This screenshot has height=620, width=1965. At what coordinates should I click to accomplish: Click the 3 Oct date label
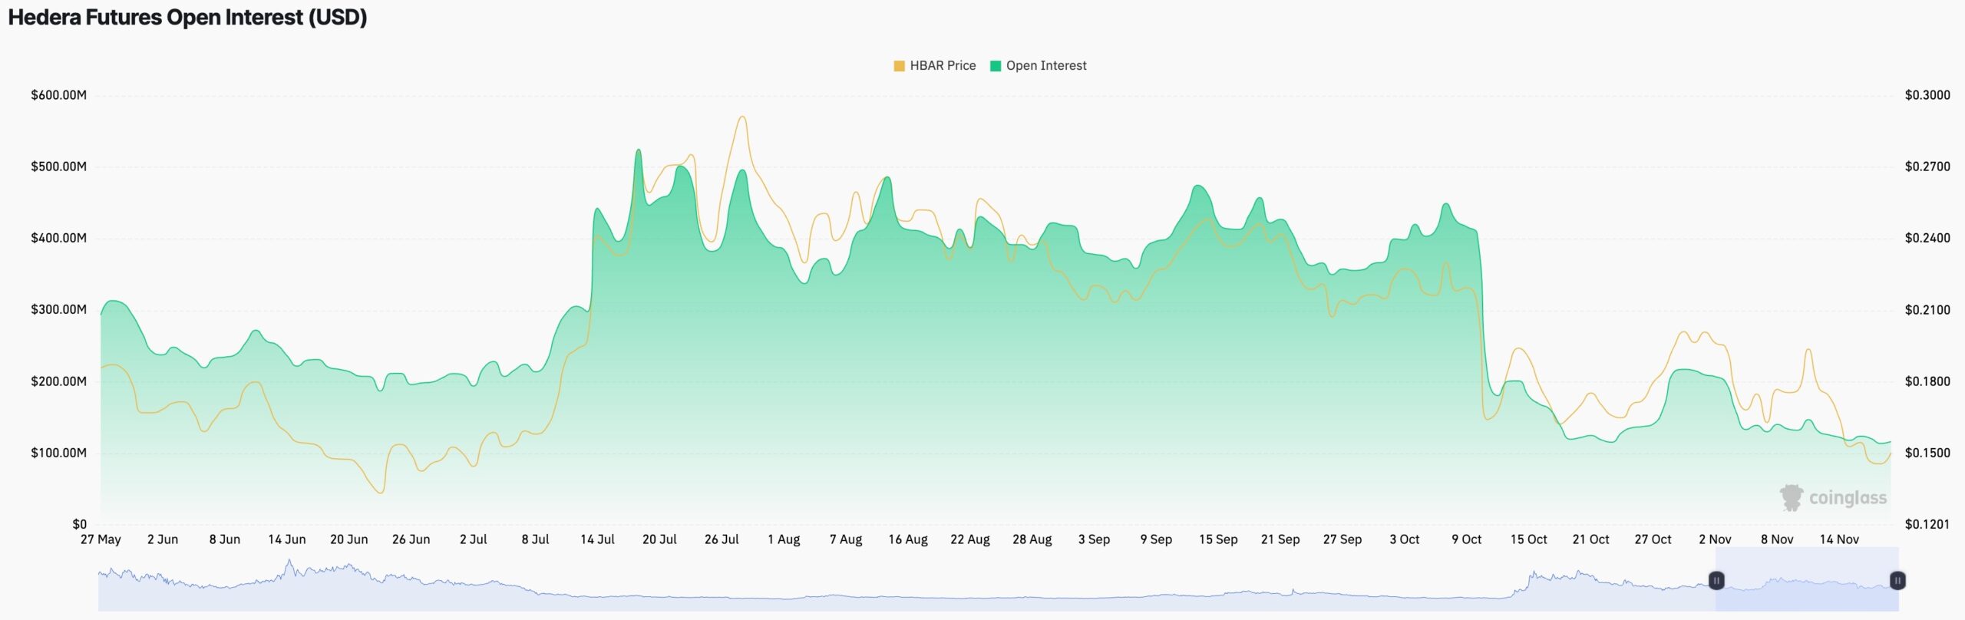click(x=1405, y=539)
